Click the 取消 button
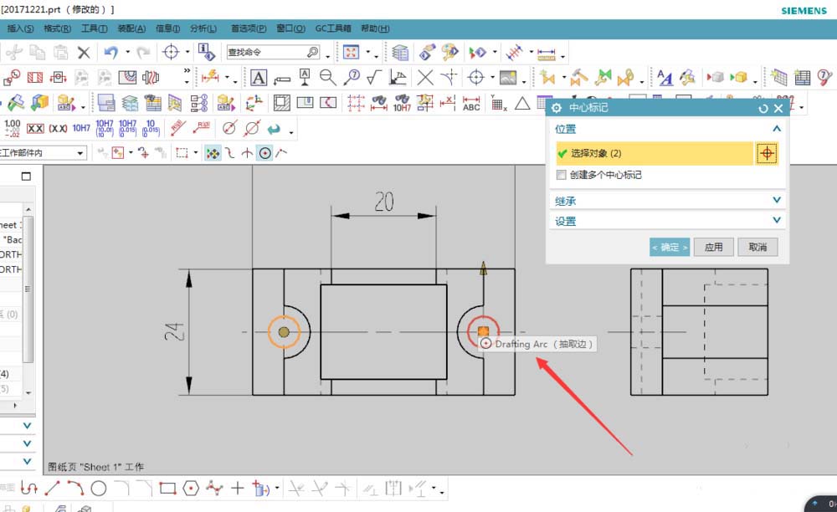837x512 pixels. (x=757, y=247)
